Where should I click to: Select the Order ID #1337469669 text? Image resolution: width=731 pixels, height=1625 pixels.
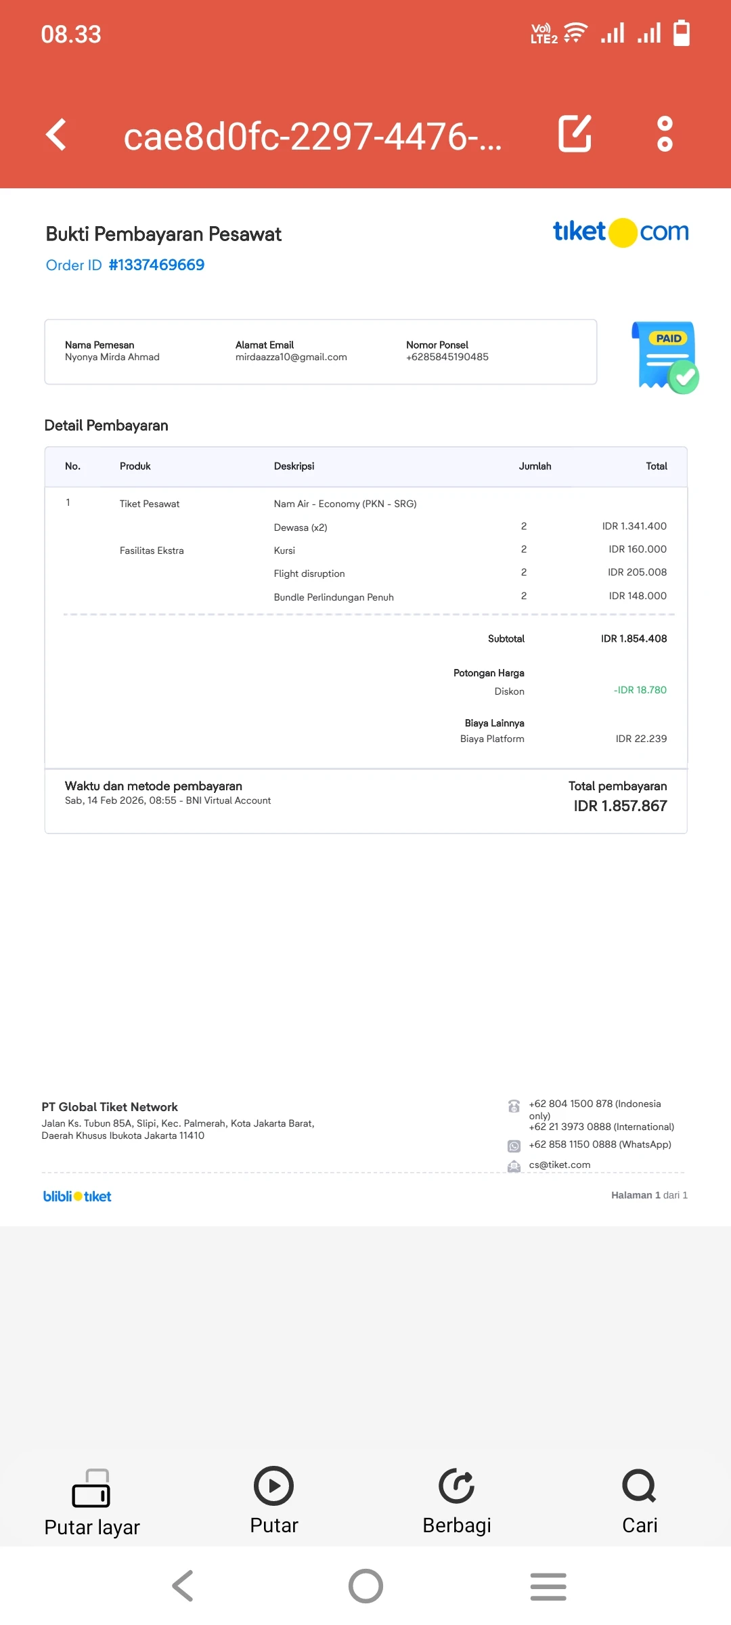tap(125, 265)
